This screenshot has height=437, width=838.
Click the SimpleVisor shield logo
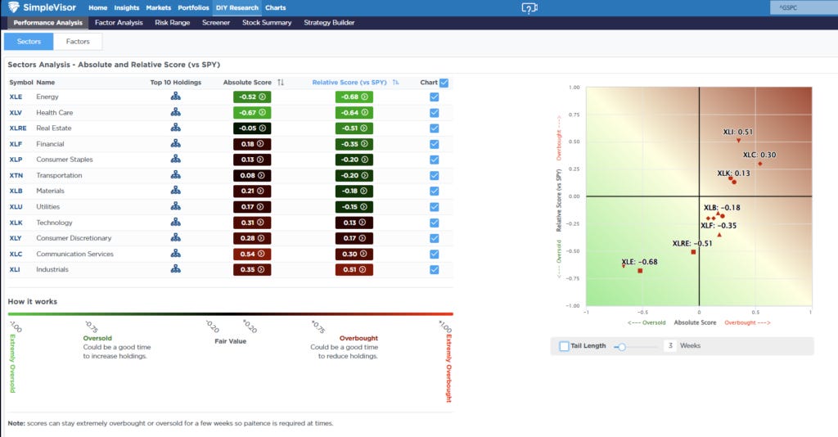click(14, 7)
